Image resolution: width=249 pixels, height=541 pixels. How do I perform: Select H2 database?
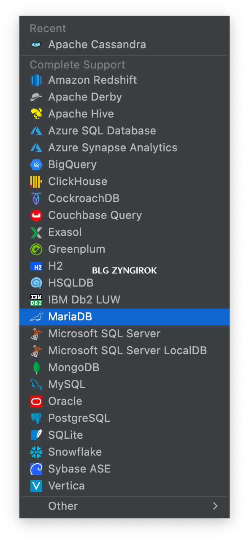coord(124,266)
